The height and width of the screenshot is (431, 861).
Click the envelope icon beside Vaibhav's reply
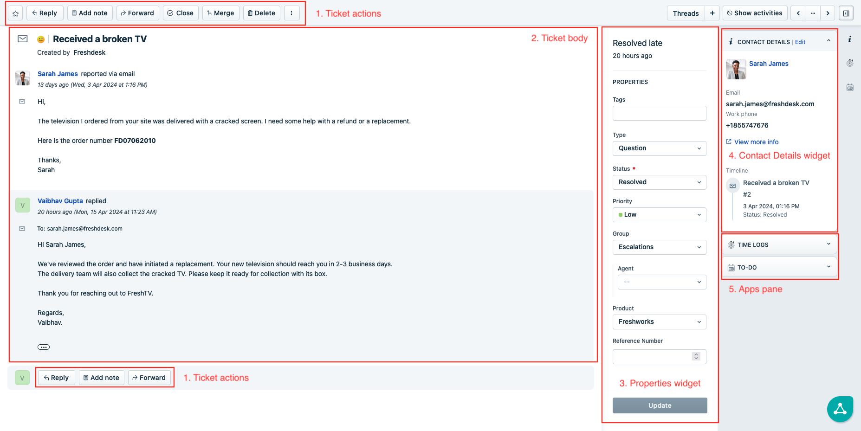pos(22,229)
